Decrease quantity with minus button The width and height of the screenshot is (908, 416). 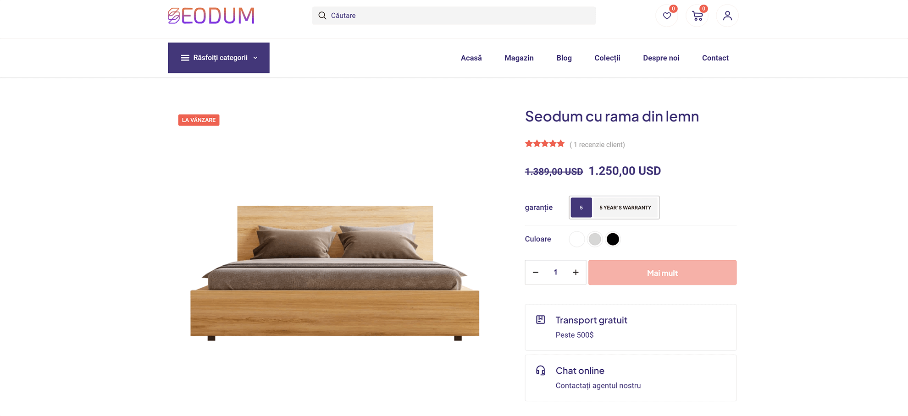536,273
